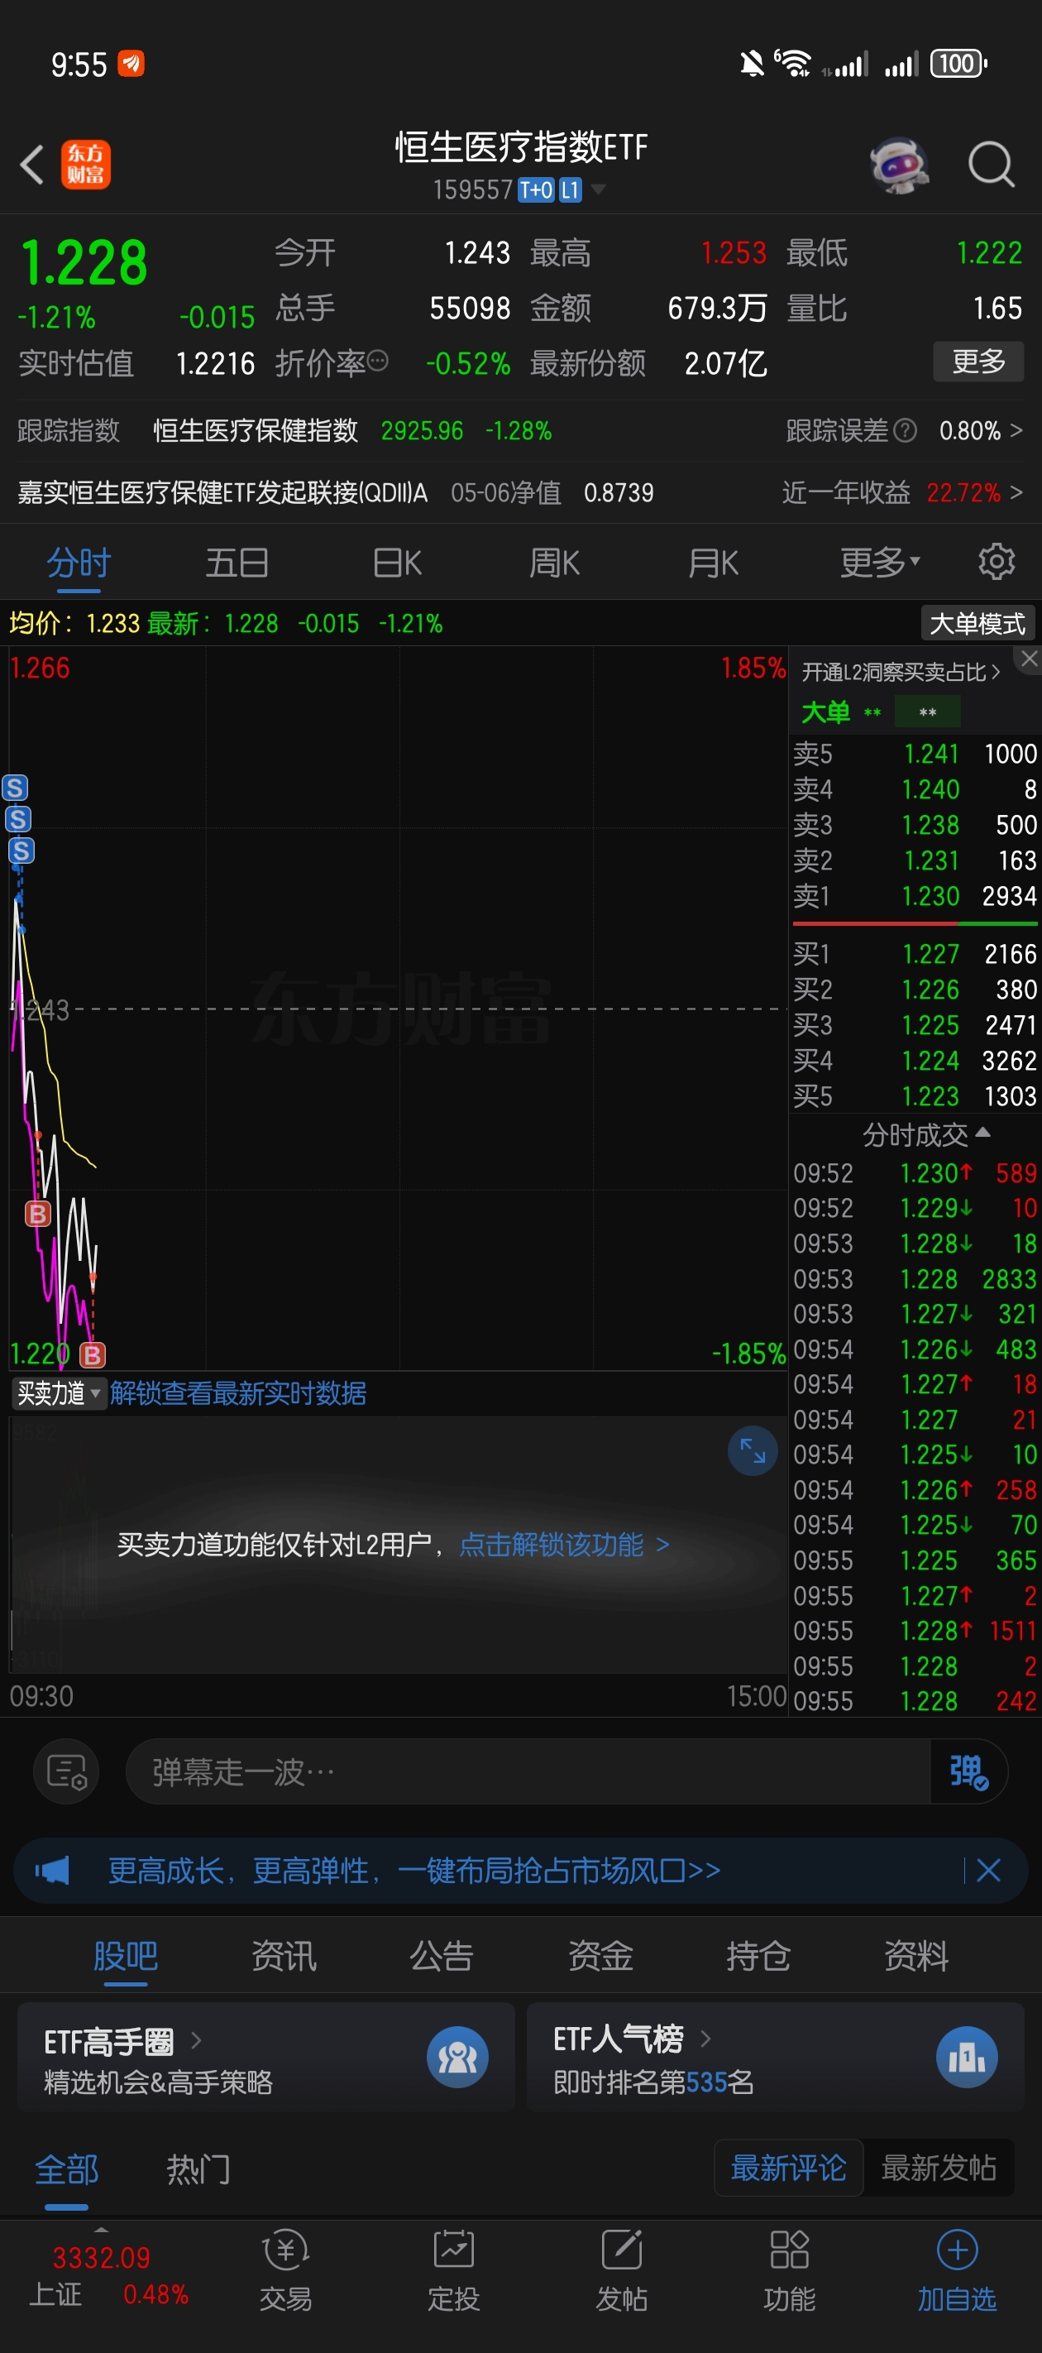Viewport: 1042px width, 2353px height.
Task: Tap the 折价率 info icon
Action: pyautogui.click(x=377, y=362)
